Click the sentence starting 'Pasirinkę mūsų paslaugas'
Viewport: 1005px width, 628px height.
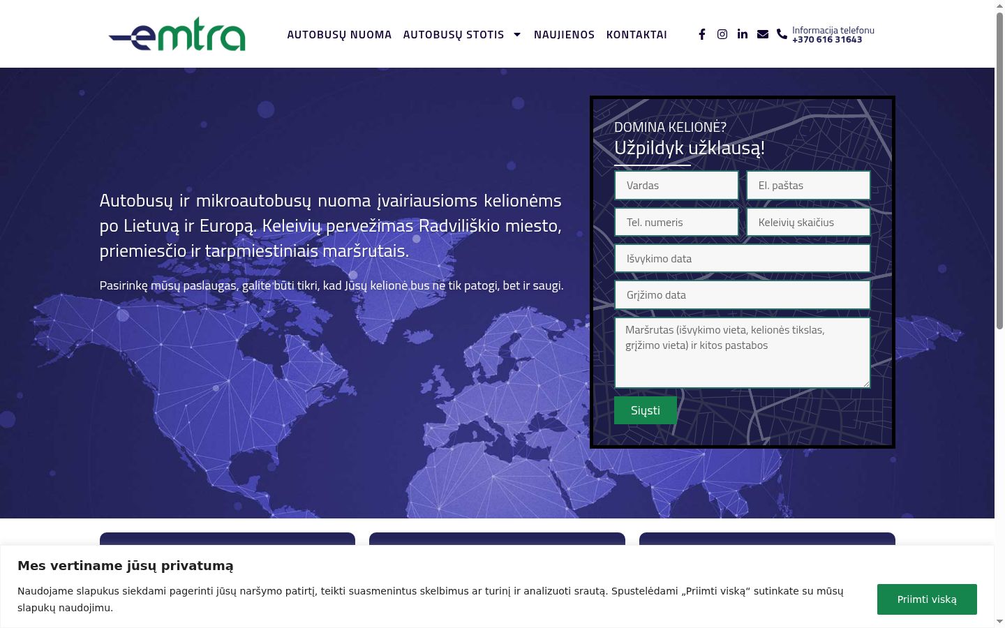coord(332,285)
